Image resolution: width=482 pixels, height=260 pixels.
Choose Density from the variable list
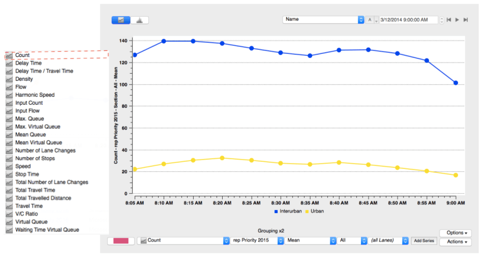[24, 79]
